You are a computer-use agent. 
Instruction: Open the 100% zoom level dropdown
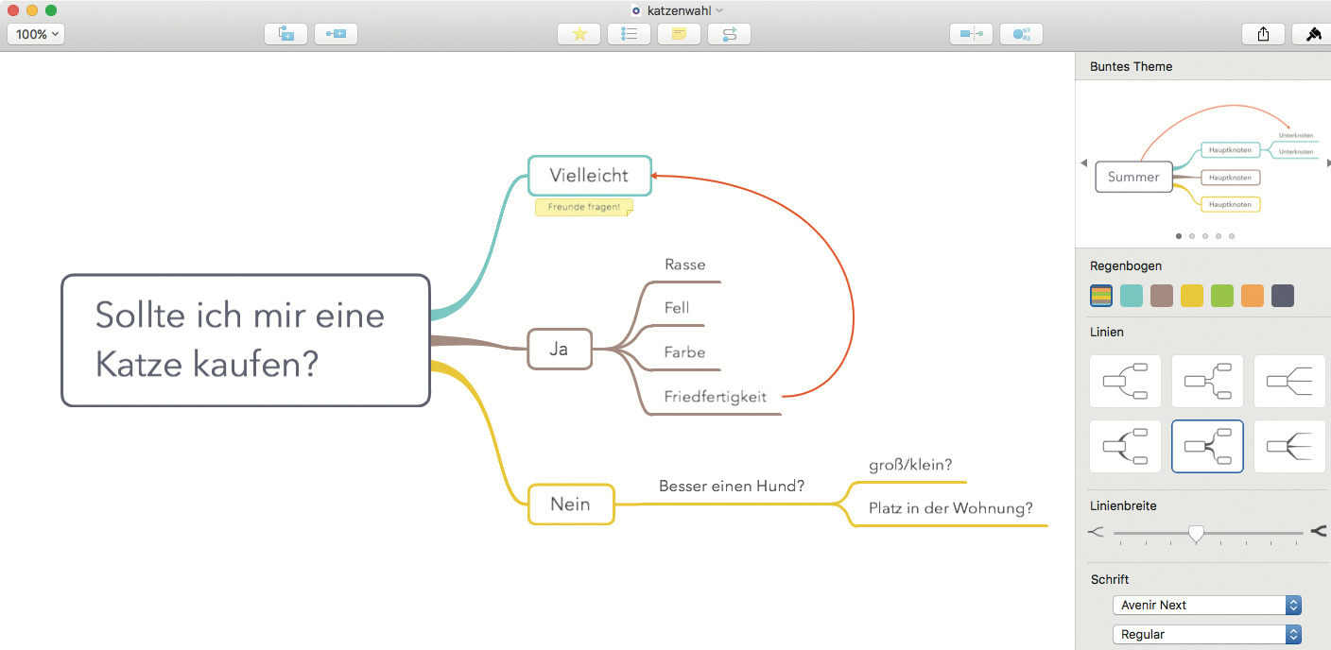point(37,34)
